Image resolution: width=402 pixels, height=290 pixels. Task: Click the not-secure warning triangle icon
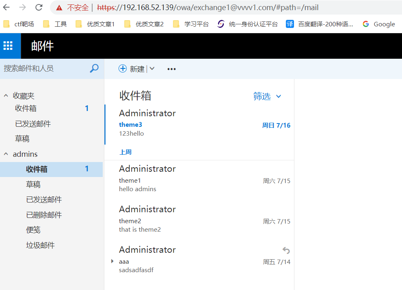coord(59,7)
